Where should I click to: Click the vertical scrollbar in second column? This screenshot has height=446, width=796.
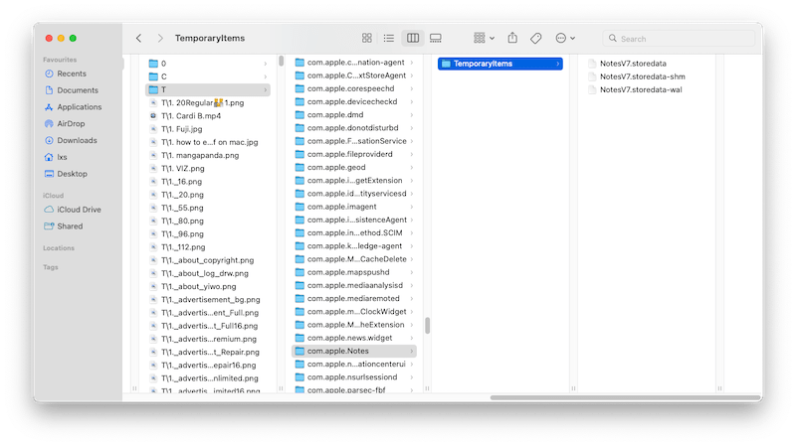[428, 325]
